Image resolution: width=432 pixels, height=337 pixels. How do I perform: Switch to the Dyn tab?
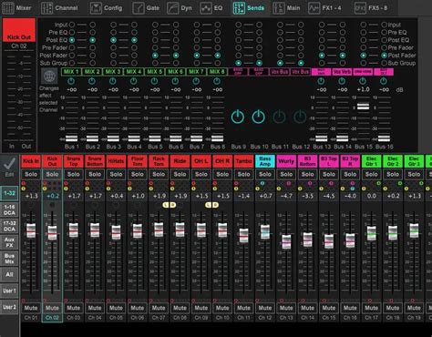180,8
